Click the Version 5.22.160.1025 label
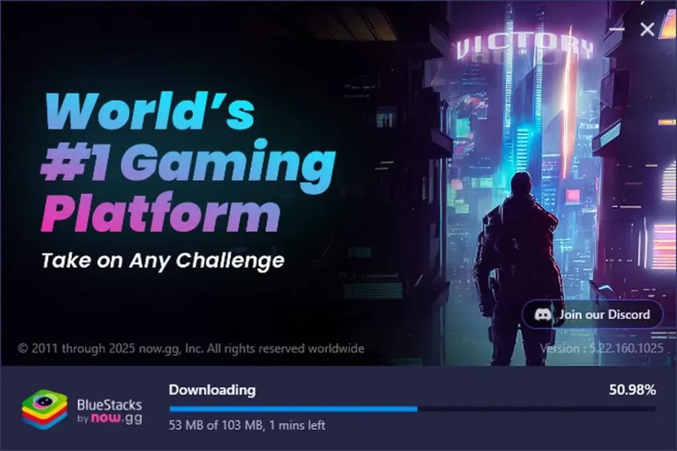 click(x=602, y=349)
